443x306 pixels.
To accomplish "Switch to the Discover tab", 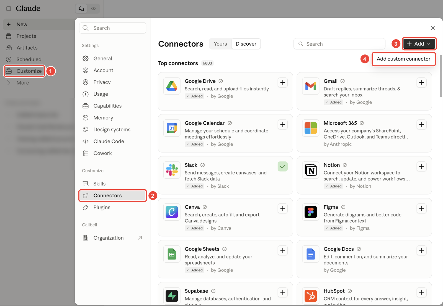I will click(x=246, y=44).
